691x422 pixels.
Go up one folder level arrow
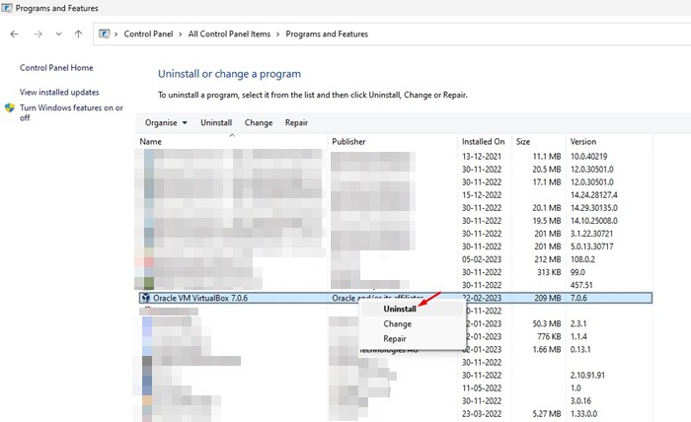coord(79,34)
